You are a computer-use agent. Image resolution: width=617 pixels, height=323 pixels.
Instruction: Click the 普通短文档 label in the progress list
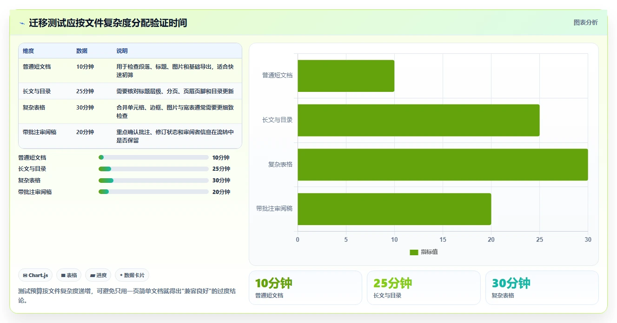[32, 158]
